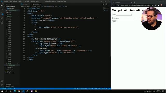The image size is (166, 93).
Task: Click the split editor right icon
Action: coord(106,4)
